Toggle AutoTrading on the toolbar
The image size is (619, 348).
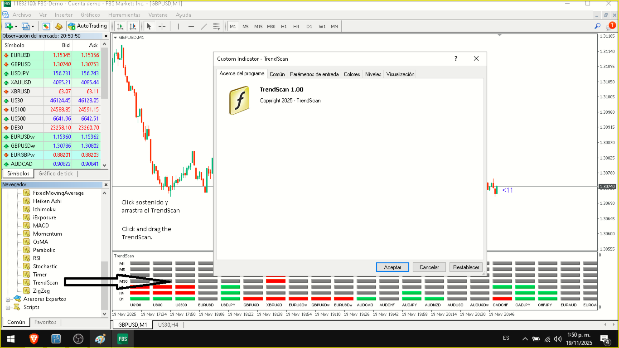(x=87, y=26)
